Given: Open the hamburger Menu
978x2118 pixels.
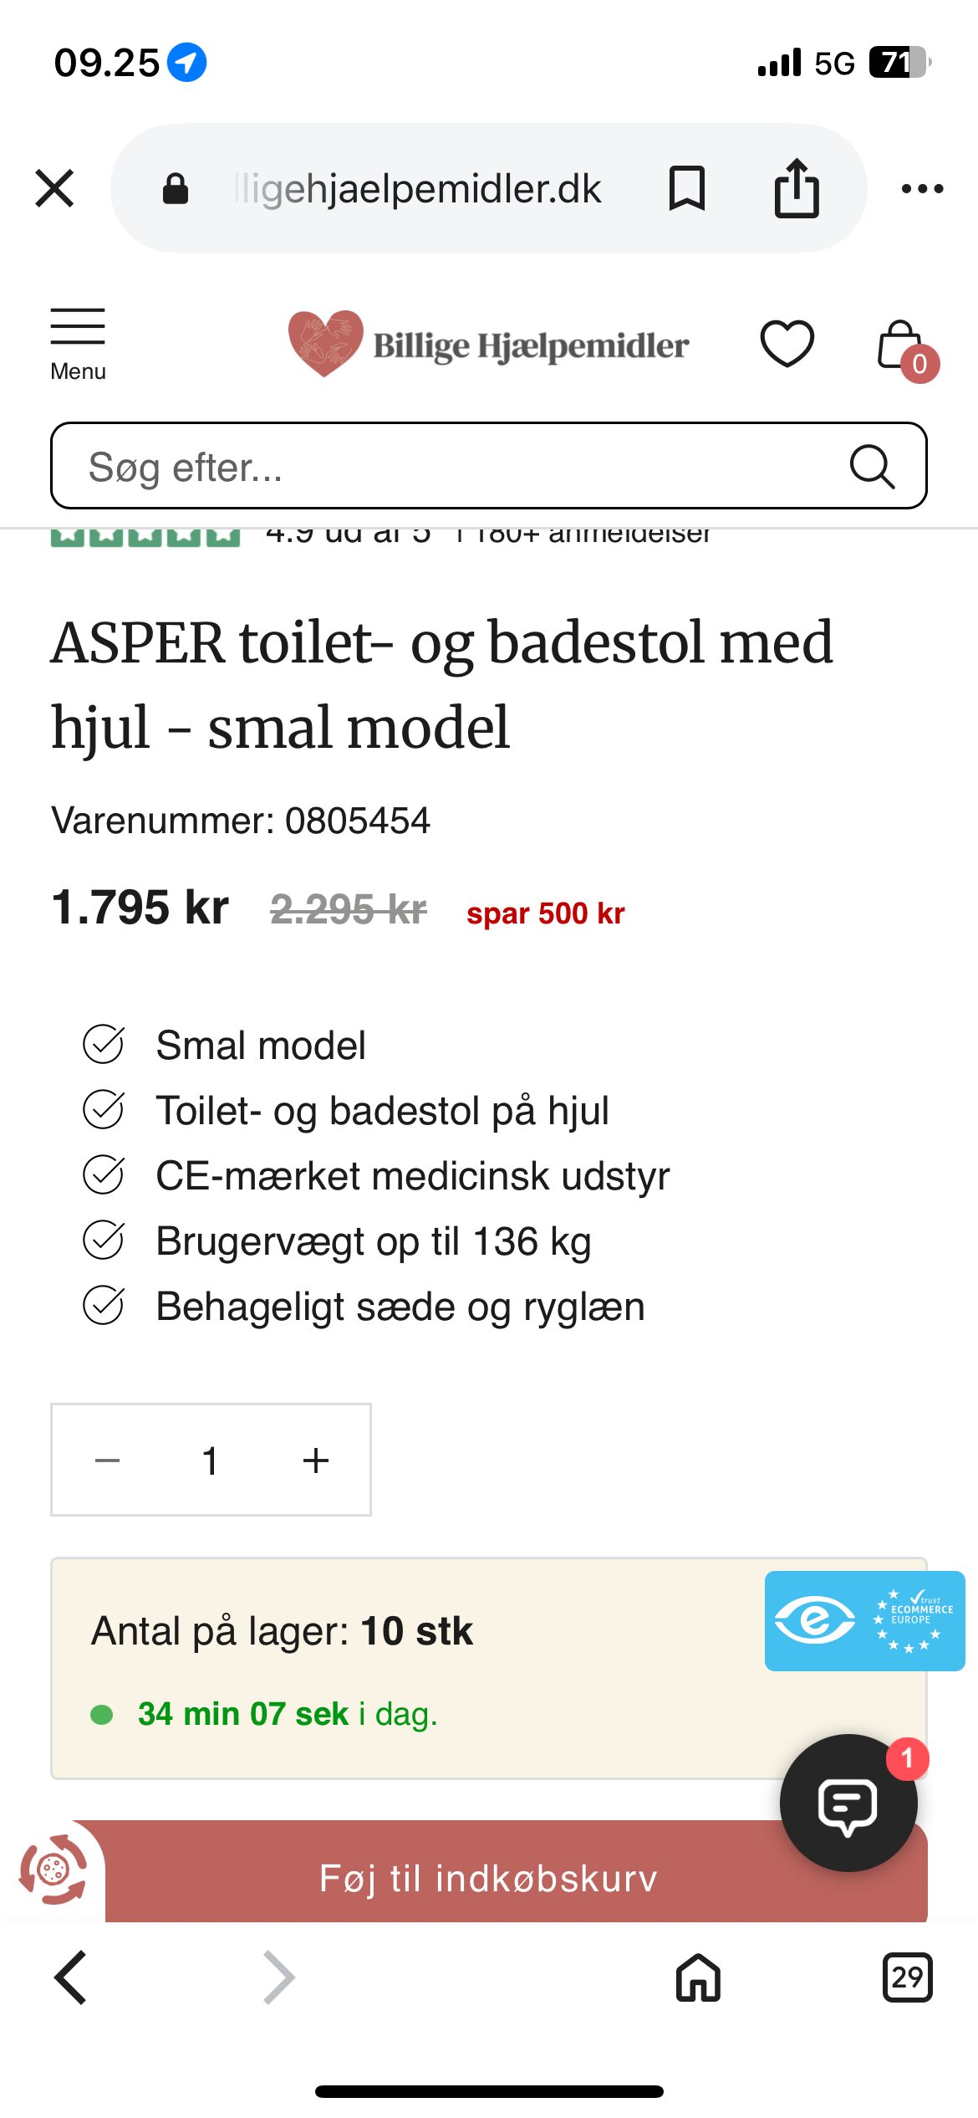Looking at the screenshot, I should tap(78, 343).
